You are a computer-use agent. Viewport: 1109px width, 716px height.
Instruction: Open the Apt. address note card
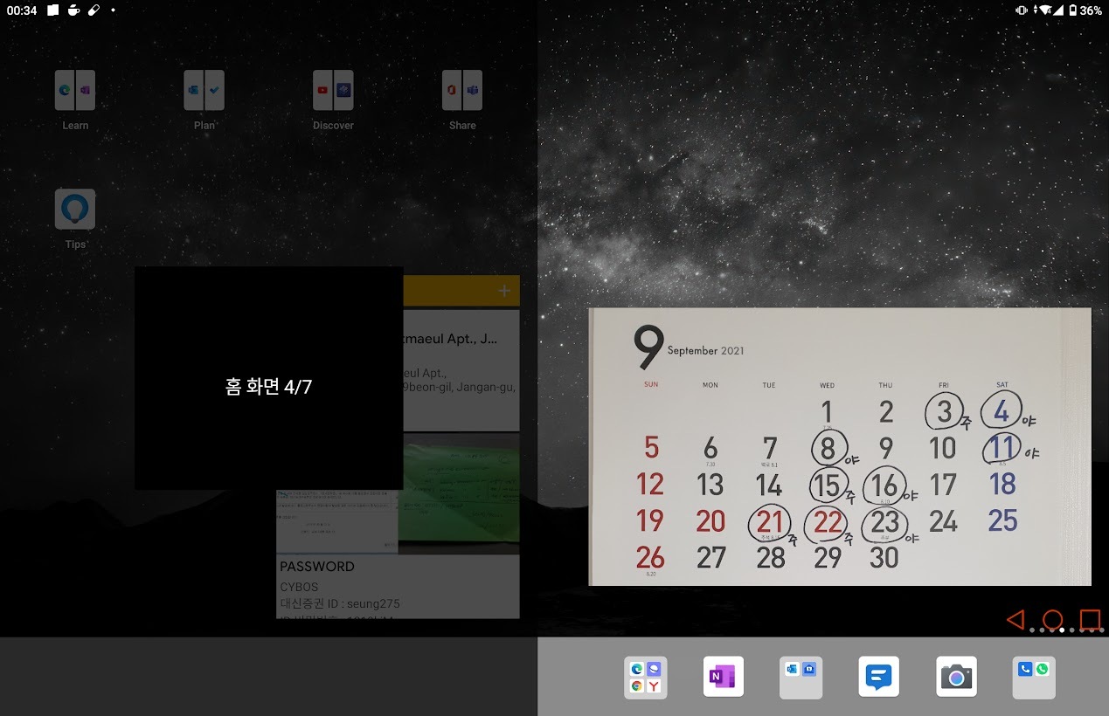click(x=461, y=370)
